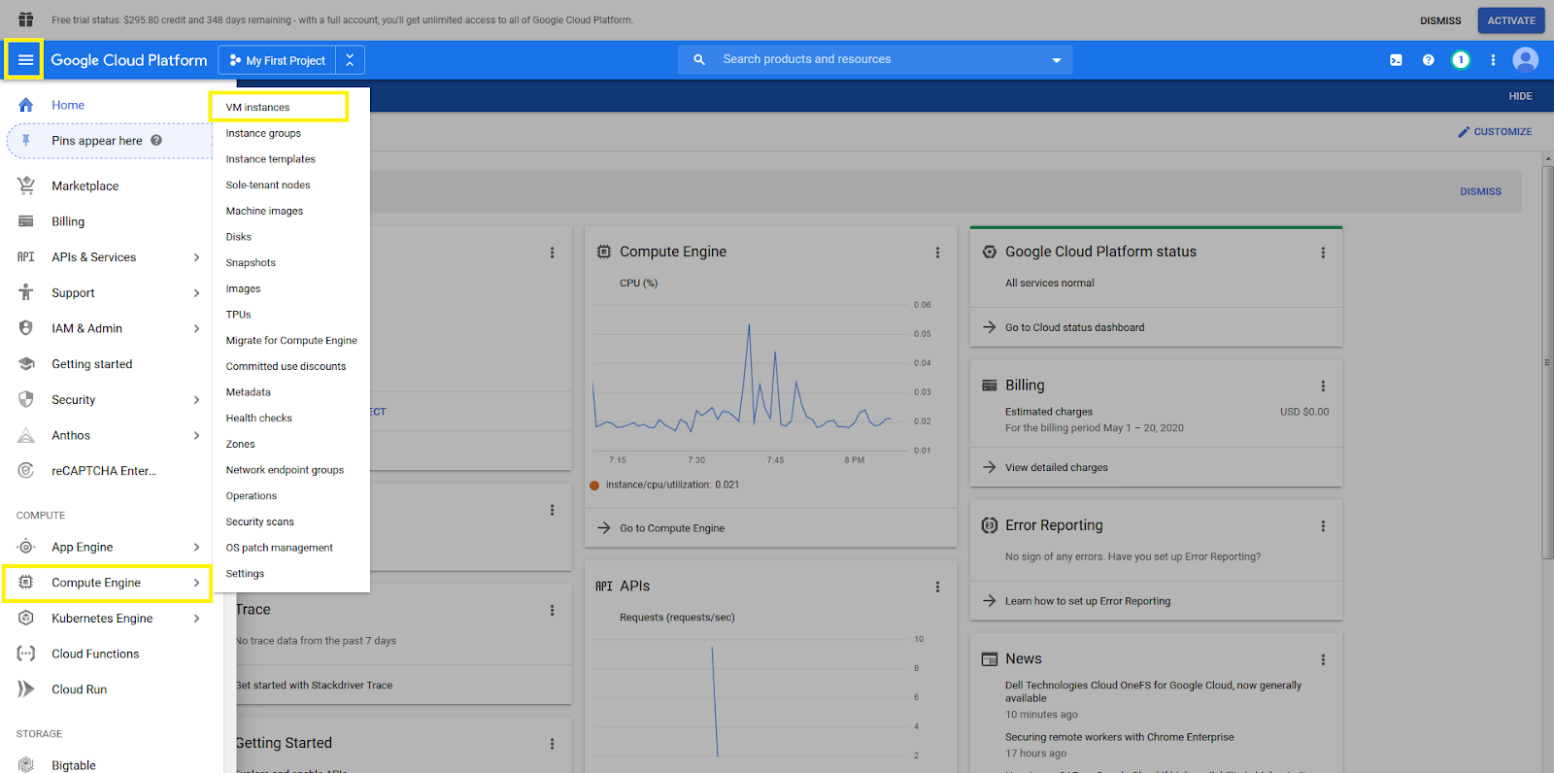Open the three-dot settings menu in header
Viewport: 1554px width, 773px height.
[1493, 60]
